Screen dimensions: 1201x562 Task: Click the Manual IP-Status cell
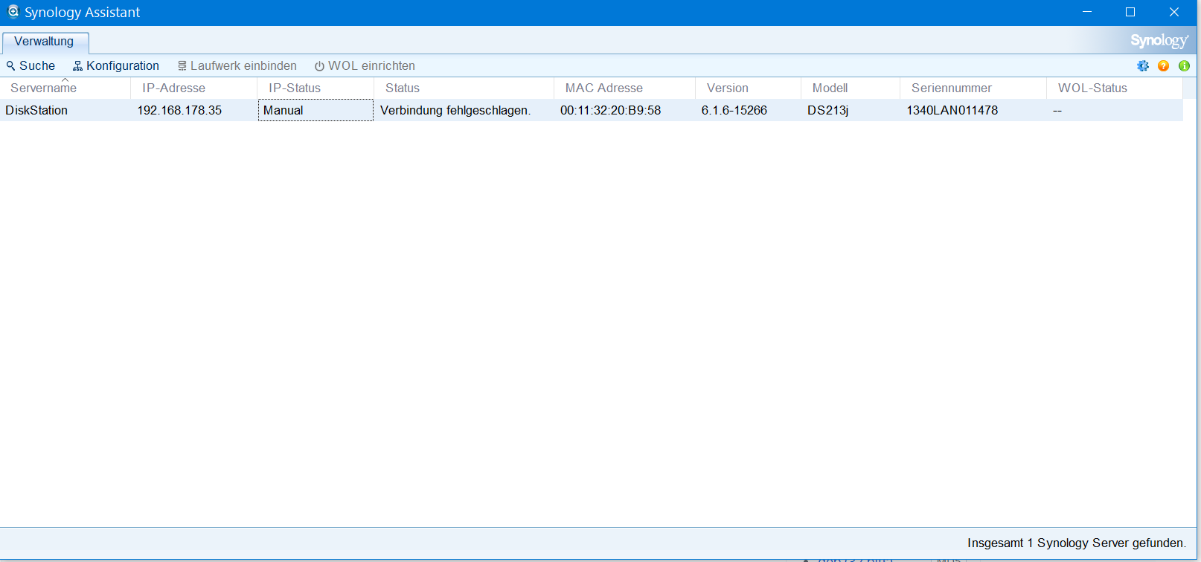[316, 110]
